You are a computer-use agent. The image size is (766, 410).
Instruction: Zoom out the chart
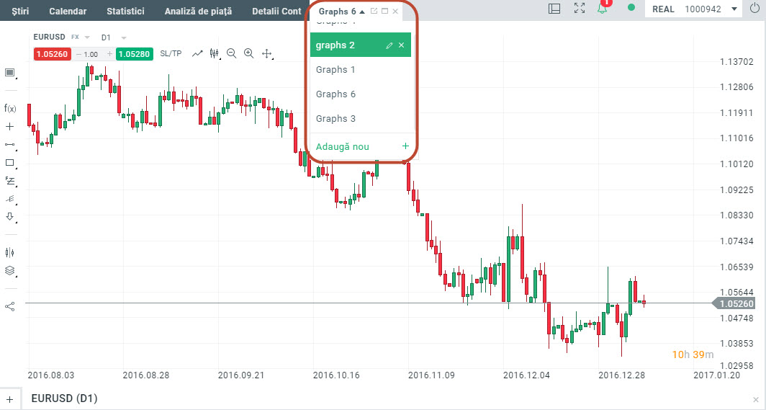point(232,54)
